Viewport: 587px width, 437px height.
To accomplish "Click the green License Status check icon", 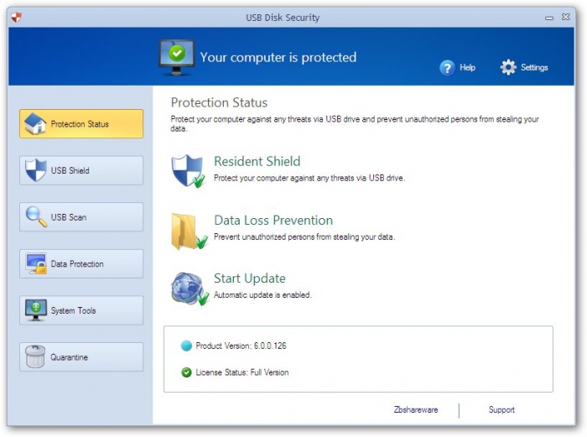I will [186, 372].
